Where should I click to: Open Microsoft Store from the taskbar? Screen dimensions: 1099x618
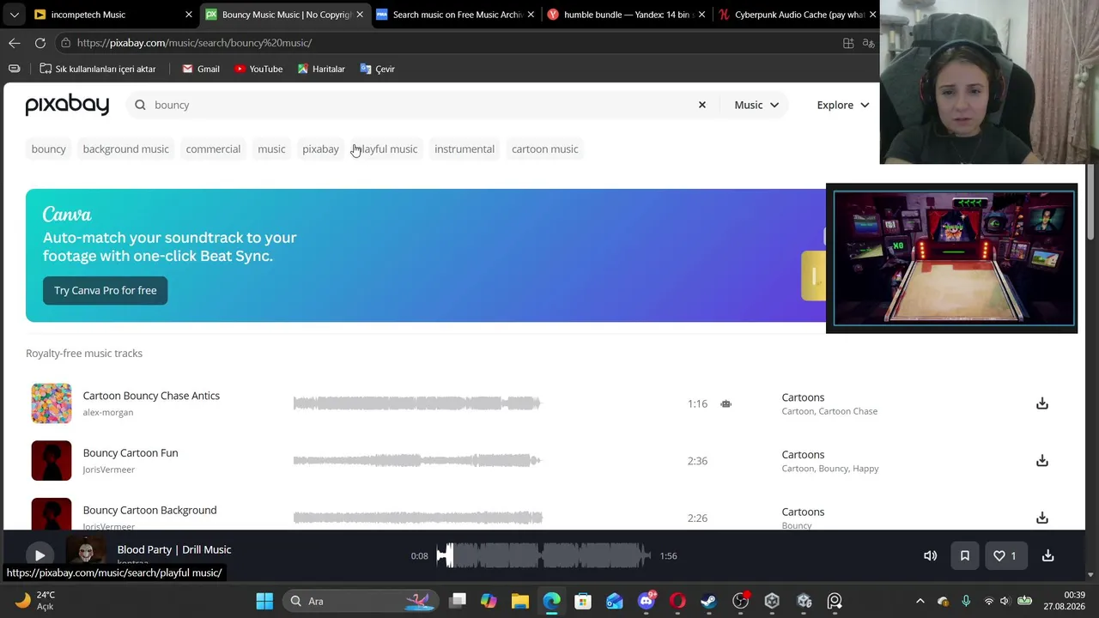[x=583, y=601]
